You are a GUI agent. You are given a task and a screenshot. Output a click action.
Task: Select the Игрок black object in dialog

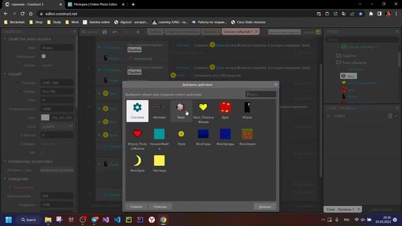[247, 111]
